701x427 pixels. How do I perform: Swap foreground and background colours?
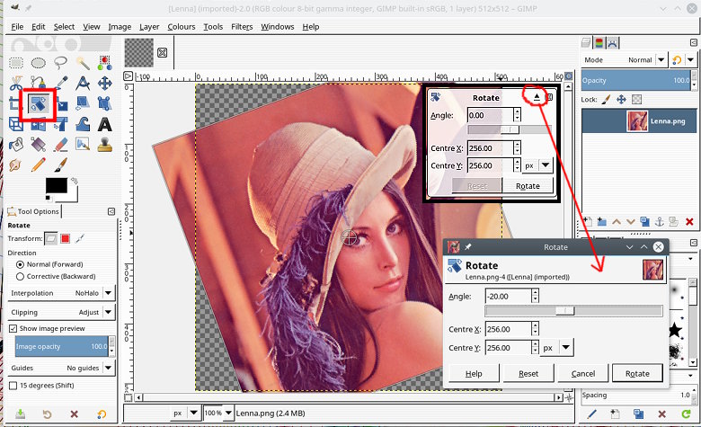(x=75, y=181)
